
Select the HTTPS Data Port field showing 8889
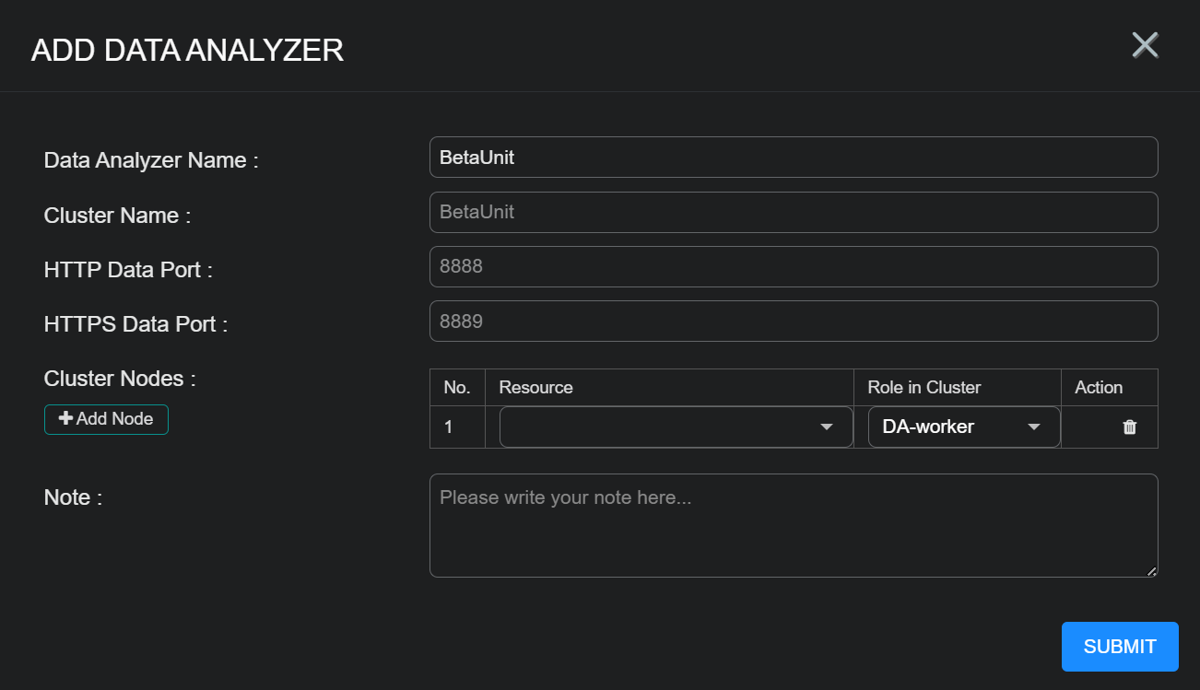pyautogui.click(x=793, y=322)
